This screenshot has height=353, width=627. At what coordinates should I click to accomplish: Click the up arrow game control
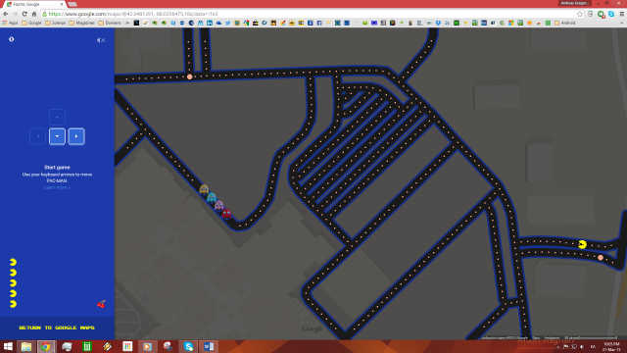57,118
